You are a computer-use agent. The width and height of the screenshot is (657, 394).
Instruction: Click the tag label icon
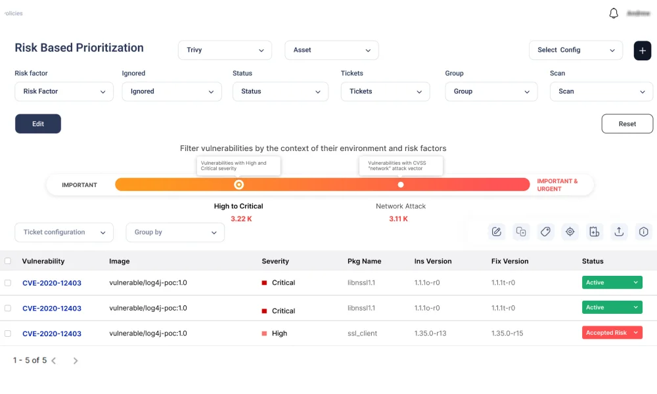545,232
